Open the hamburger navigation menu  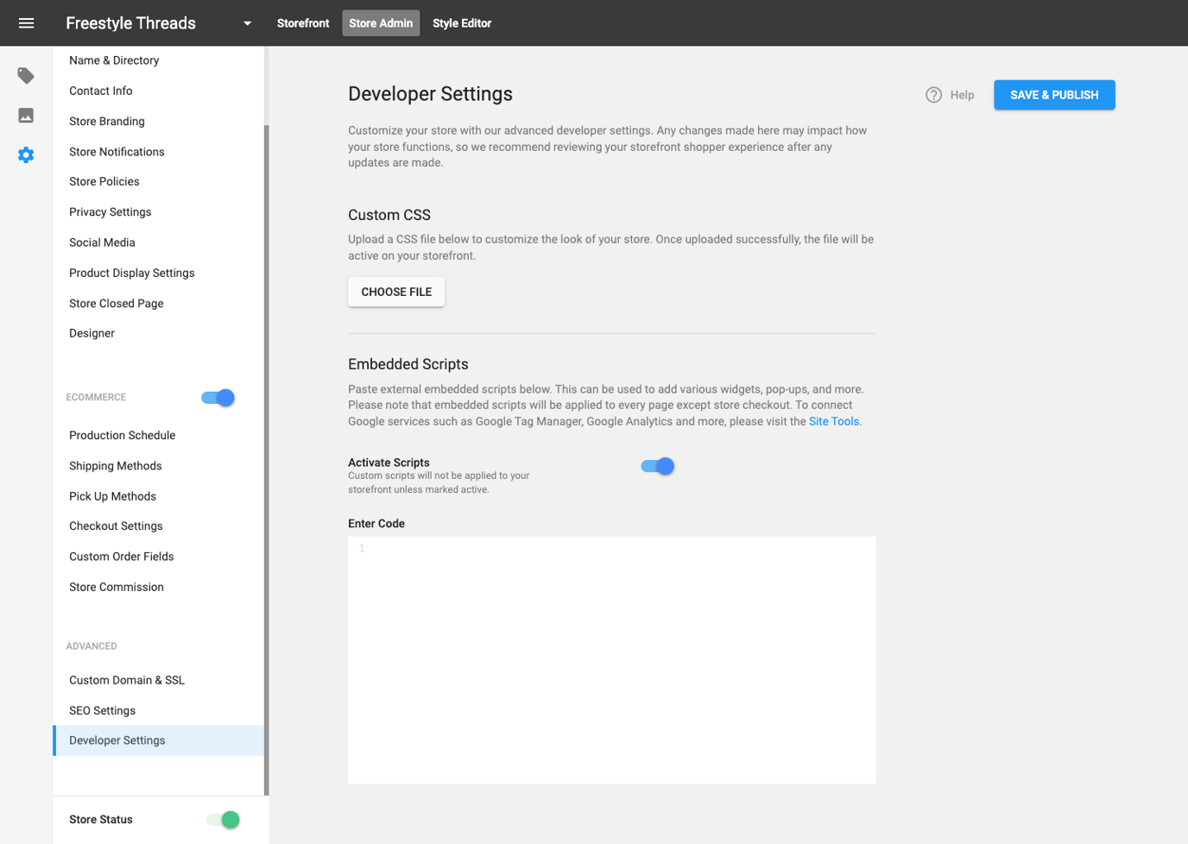tap(26, 23)
